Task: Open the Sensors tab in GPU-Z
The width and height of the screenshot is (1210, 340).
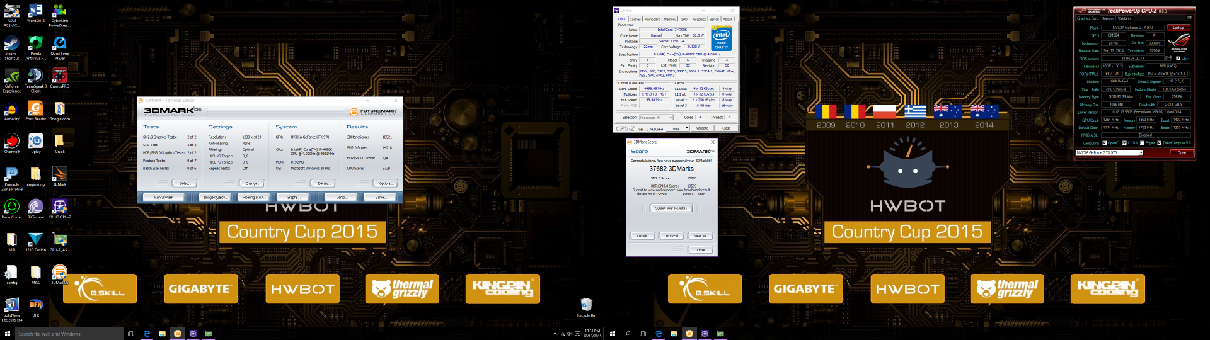Action: click(1109, 18)
